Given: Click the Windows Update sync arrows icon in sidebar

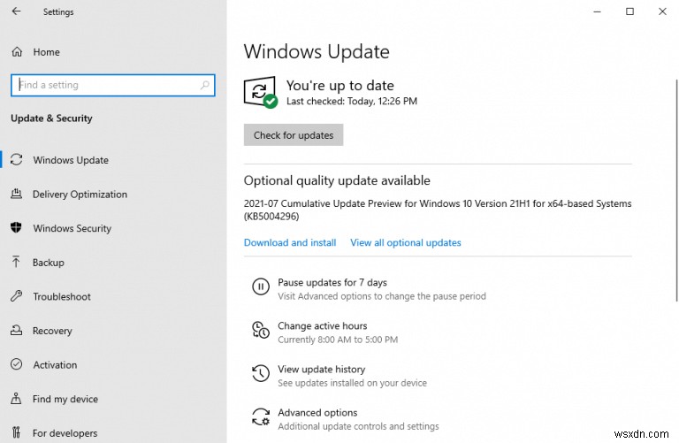Looking at the screenshot, I should tap(17, 159).
